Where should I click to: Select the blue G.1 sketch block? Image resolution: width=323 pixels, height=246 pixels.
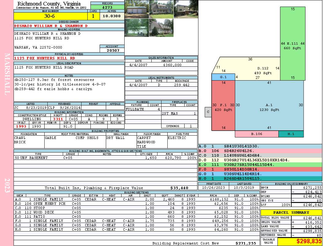click(223, 77)
